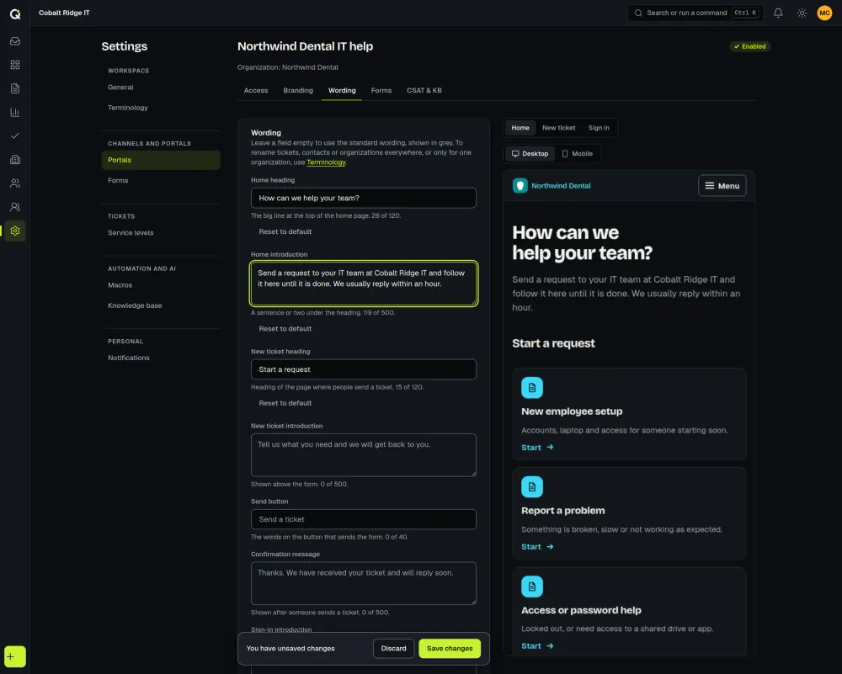Click the Northwind Dental tooth logo in preview
The width and height of the screenshot is (842, 674).
[520, 186]
